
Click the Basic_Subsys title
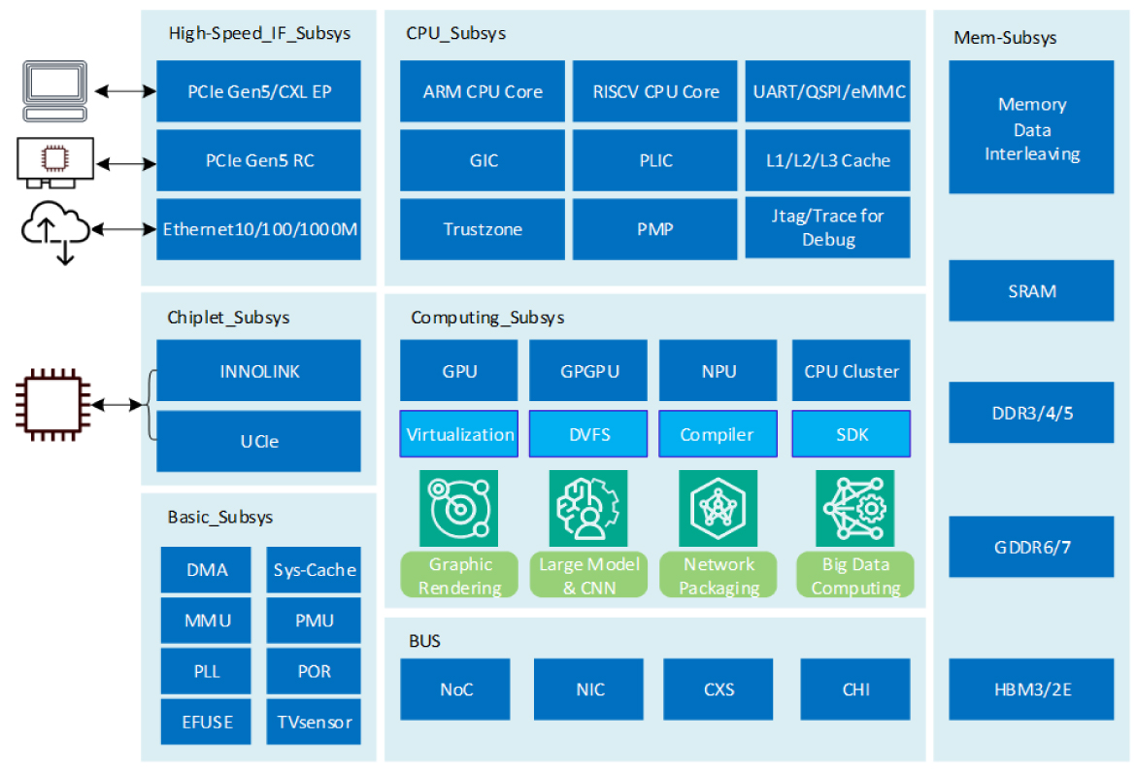click(x=220, y=517)
